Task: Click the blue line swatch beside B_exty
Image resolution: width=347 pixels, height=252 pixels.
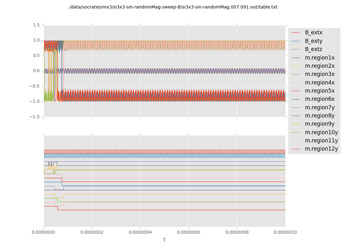Action: [x=296, y=41]
